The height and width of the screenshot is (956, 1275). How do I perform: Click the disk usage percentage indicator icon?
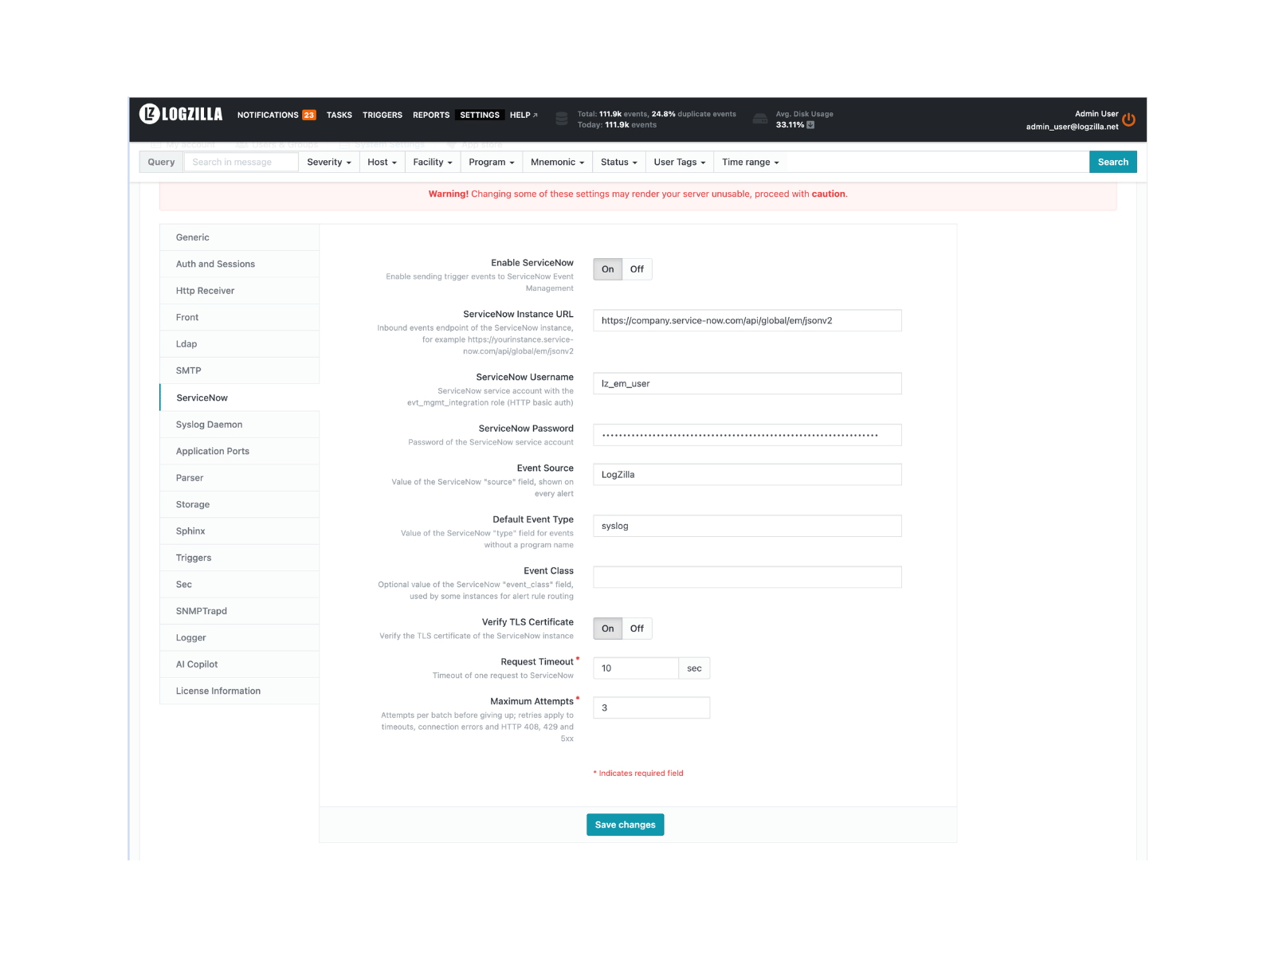pos(810,125)
